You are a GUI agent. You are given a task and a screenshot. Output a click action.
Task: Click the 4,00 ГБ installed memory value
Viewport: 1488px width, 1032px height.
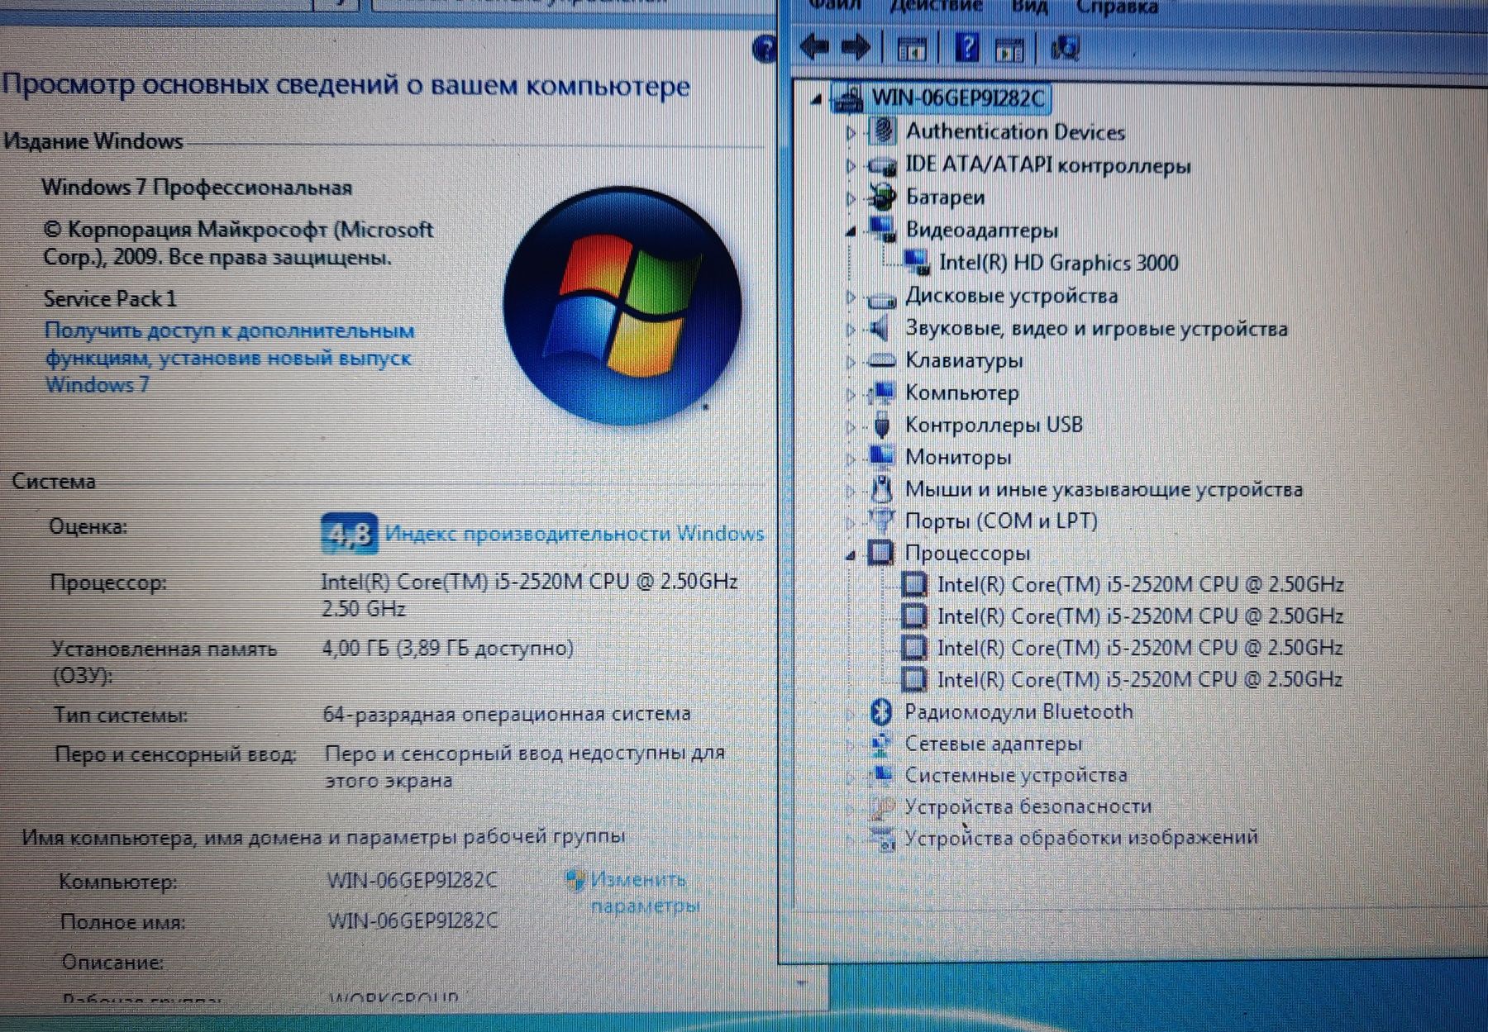[x=447, y=648]
